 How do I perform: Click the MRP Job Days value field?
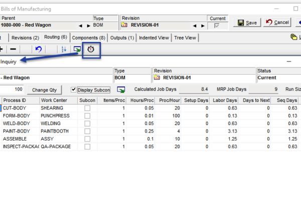[263, 89]
